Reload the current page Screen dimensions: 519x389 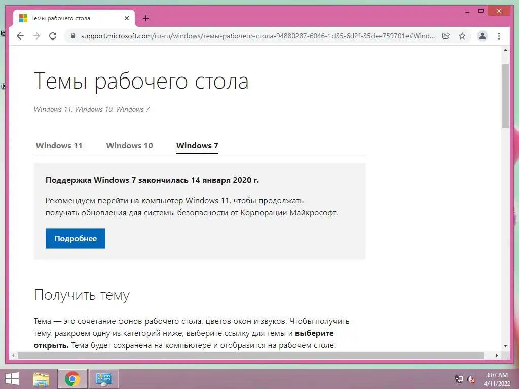pos(53,36)
